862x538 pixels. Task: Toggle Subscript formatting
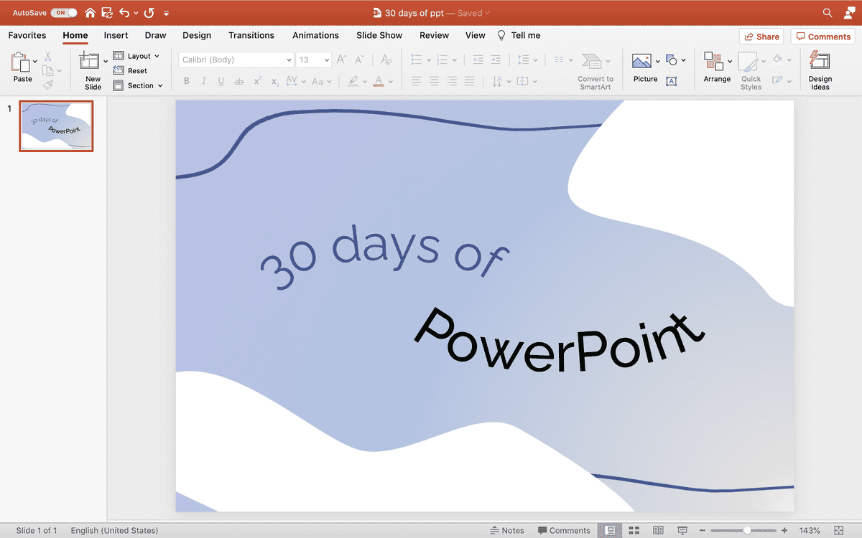274,82
